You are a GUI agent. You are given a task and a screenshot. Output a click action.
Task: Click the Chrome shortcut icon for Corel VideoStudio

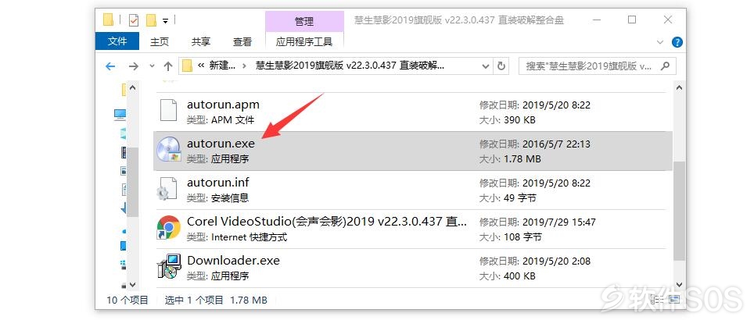tap(169, 227)
